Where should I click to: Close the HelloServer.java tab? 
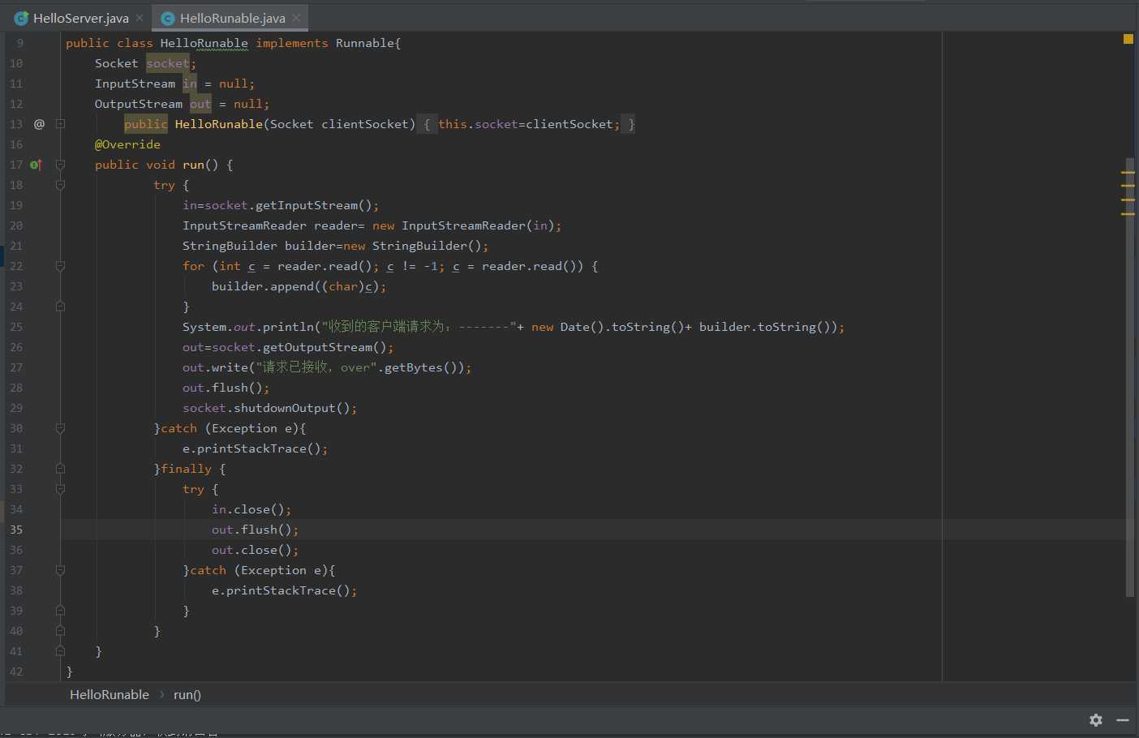coord(140,18)
